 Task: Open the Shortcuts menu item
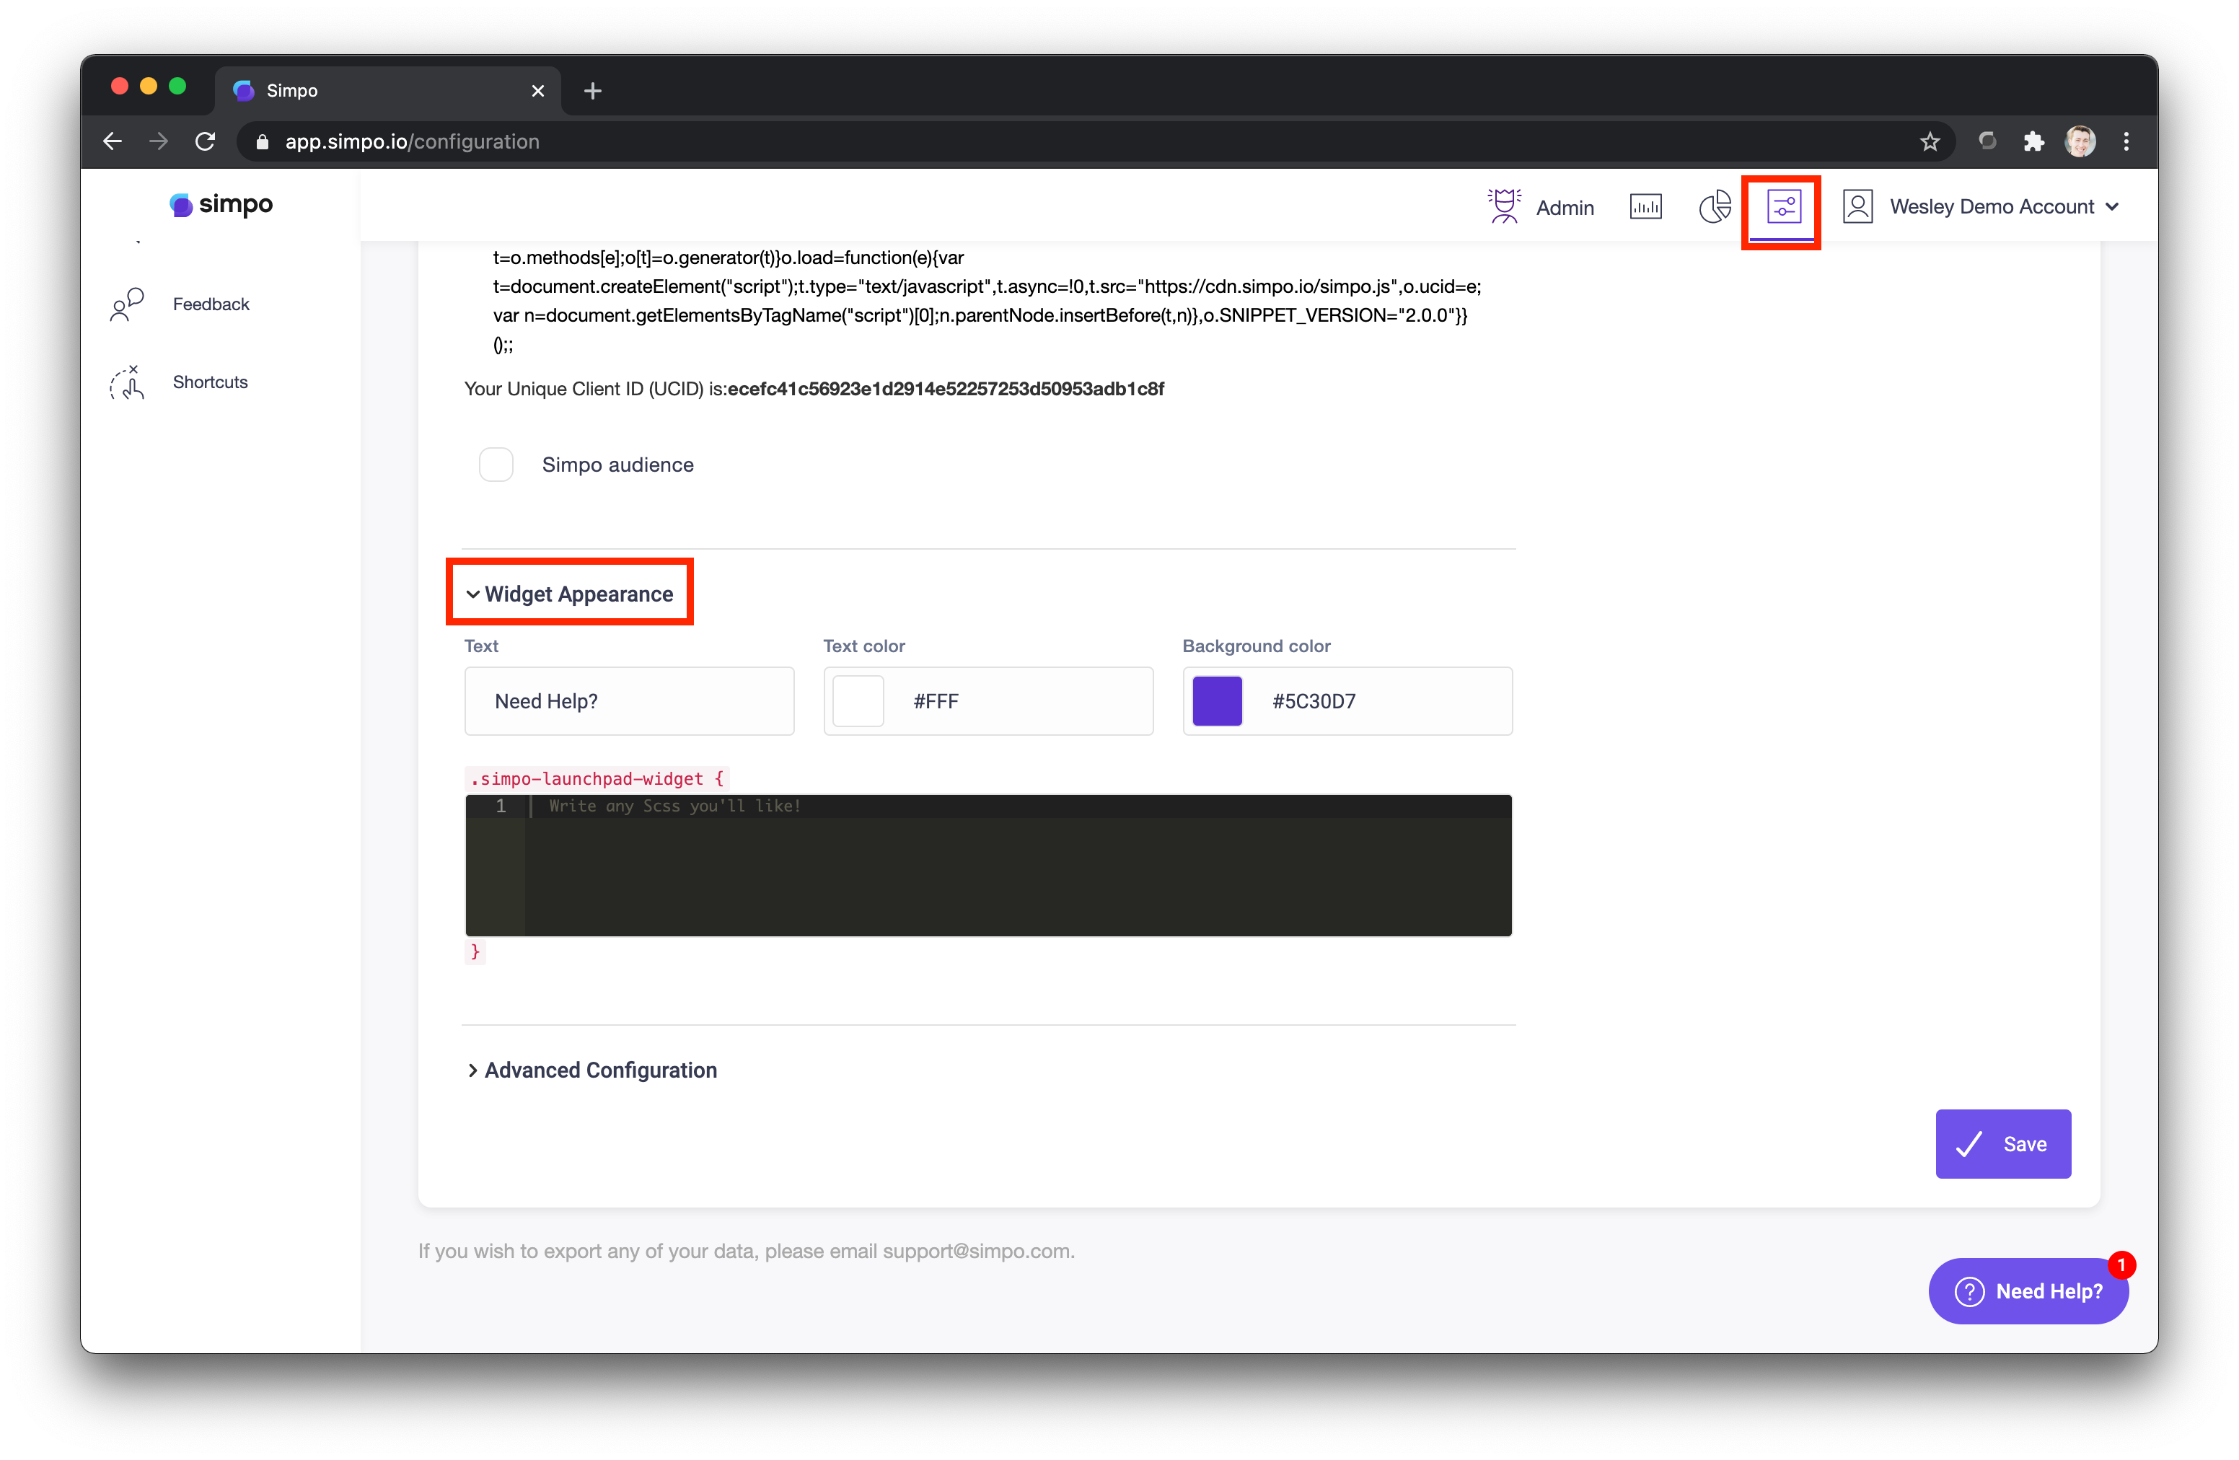pos(210,382)
